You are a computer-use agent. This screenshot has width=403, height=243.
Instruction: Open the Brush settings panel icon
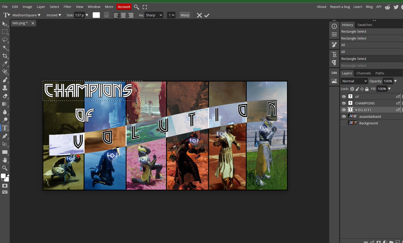pos(334,44)
